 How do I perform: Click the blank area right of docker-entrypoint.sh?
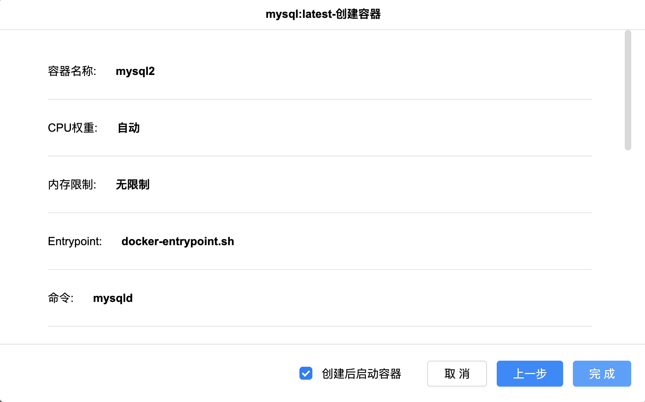405,242
